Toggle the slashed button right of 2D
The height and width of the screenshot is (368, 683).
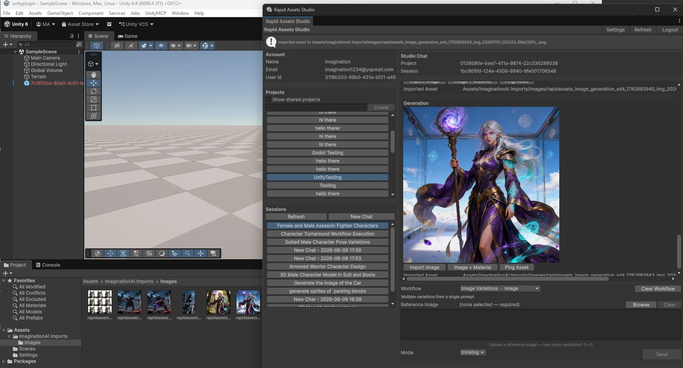131,46
